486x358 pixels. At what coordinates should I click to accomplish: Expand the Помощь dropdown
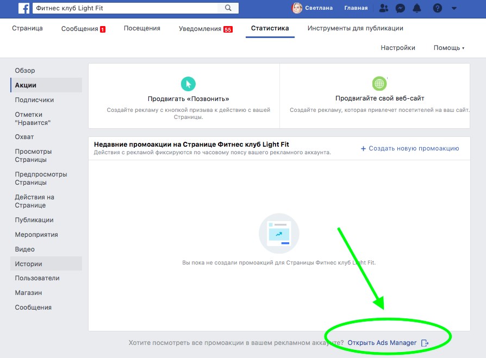click(449, 48)
